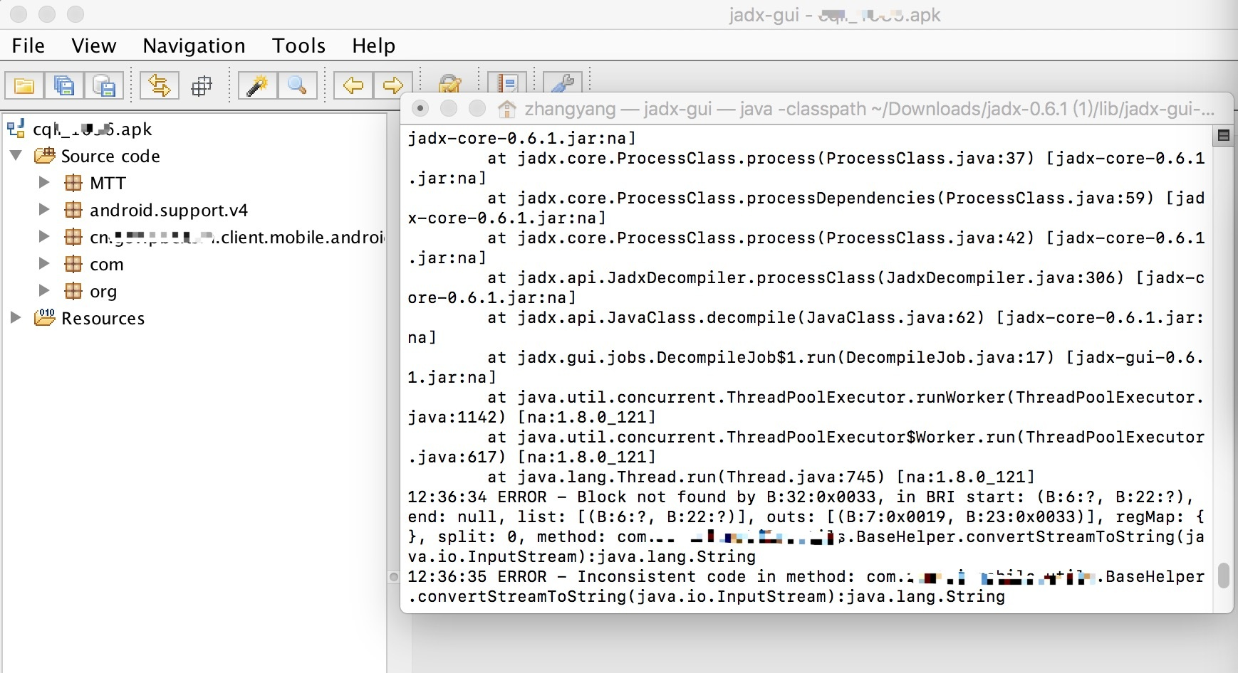Viewport: 1238px width, 673px height.
Task: Click the Export as gradle project icon
Action: (104, 86)
